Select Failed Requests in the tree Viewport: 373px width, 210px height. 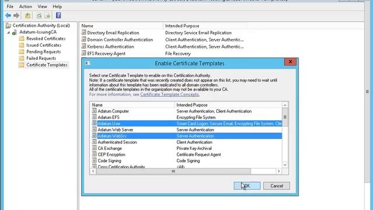pyautogui.click(x=41, y=58)
